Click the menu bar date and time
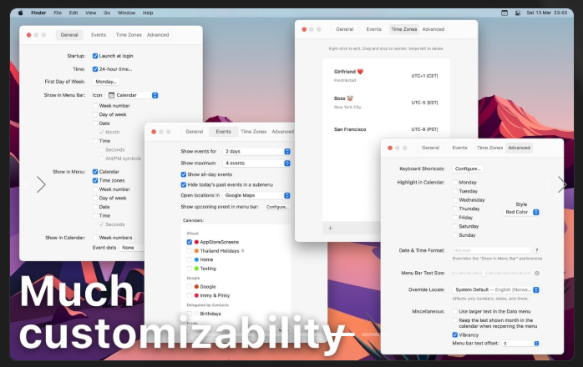 546,13
